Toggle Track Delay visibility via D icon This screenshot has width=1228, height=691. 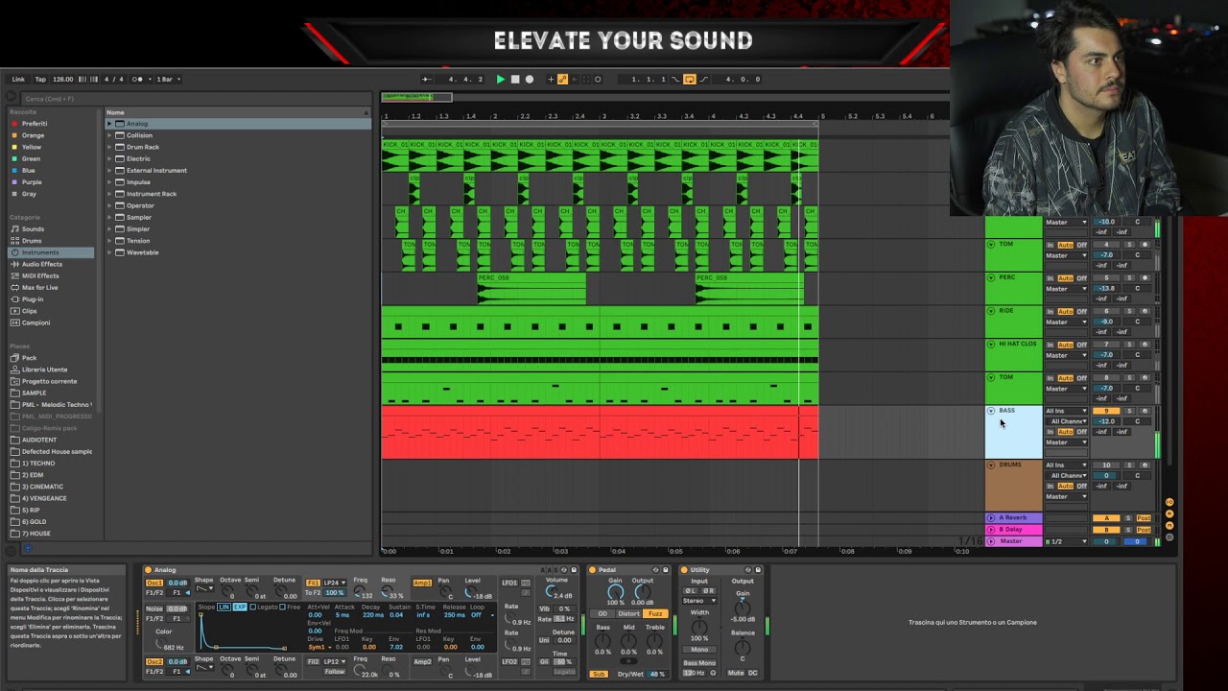(1169, 536)
